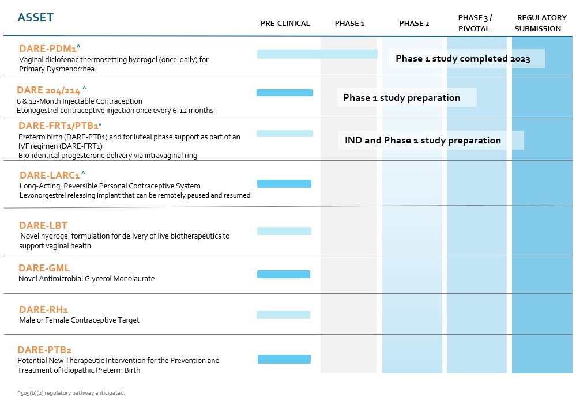Viewport: 576px width, 401px height.
Task: Click the 505(b)(2) regulatory pathway footnote
Action: pyautogui.click(x=71, y=393)
